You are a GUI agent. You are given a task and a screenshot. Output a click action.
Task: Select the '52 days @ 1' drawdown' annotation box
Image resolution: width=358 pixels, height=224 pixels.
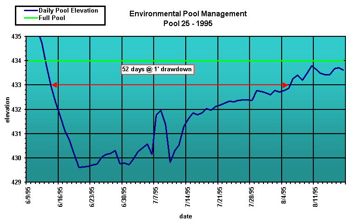click(x=157, y=69)
